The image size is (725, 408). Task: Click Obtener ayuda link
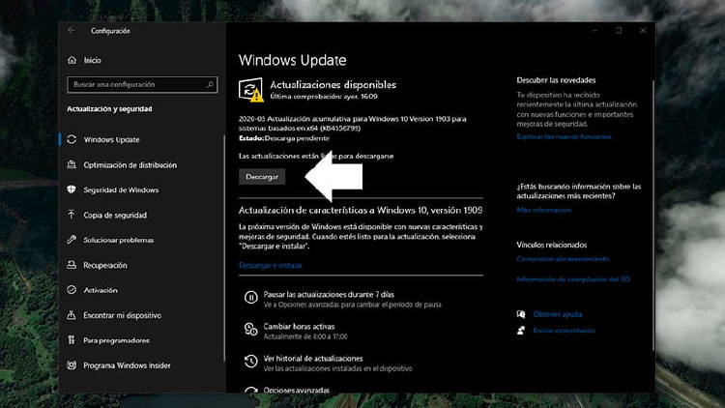coord(558,314)
